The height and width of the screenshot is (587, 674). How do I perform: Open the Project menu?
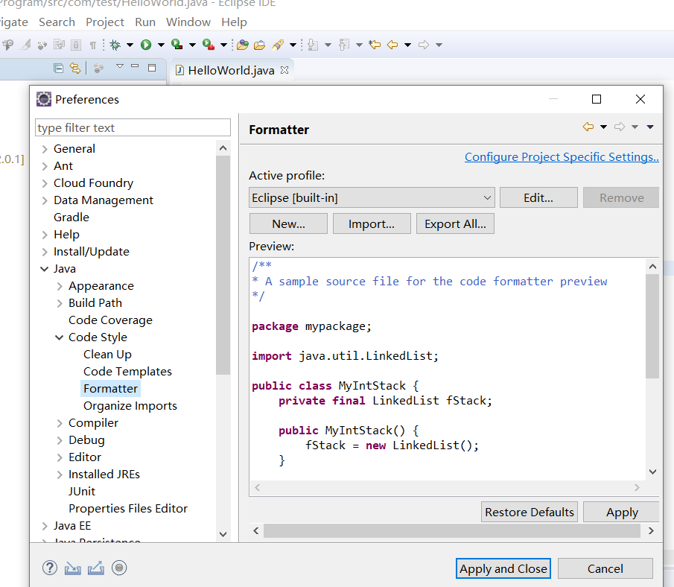click(105, 22)
